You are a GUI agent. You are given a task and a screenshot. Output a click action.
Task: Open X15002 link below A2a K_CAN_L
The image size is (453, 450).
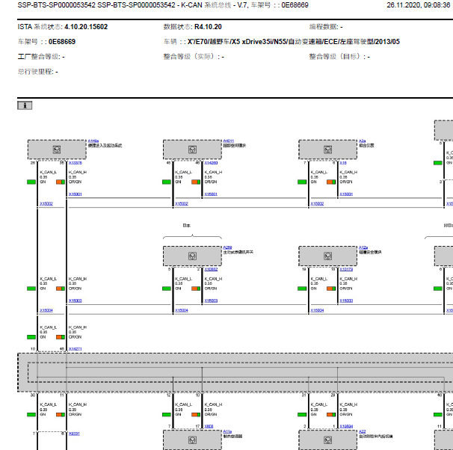point(317,203)
